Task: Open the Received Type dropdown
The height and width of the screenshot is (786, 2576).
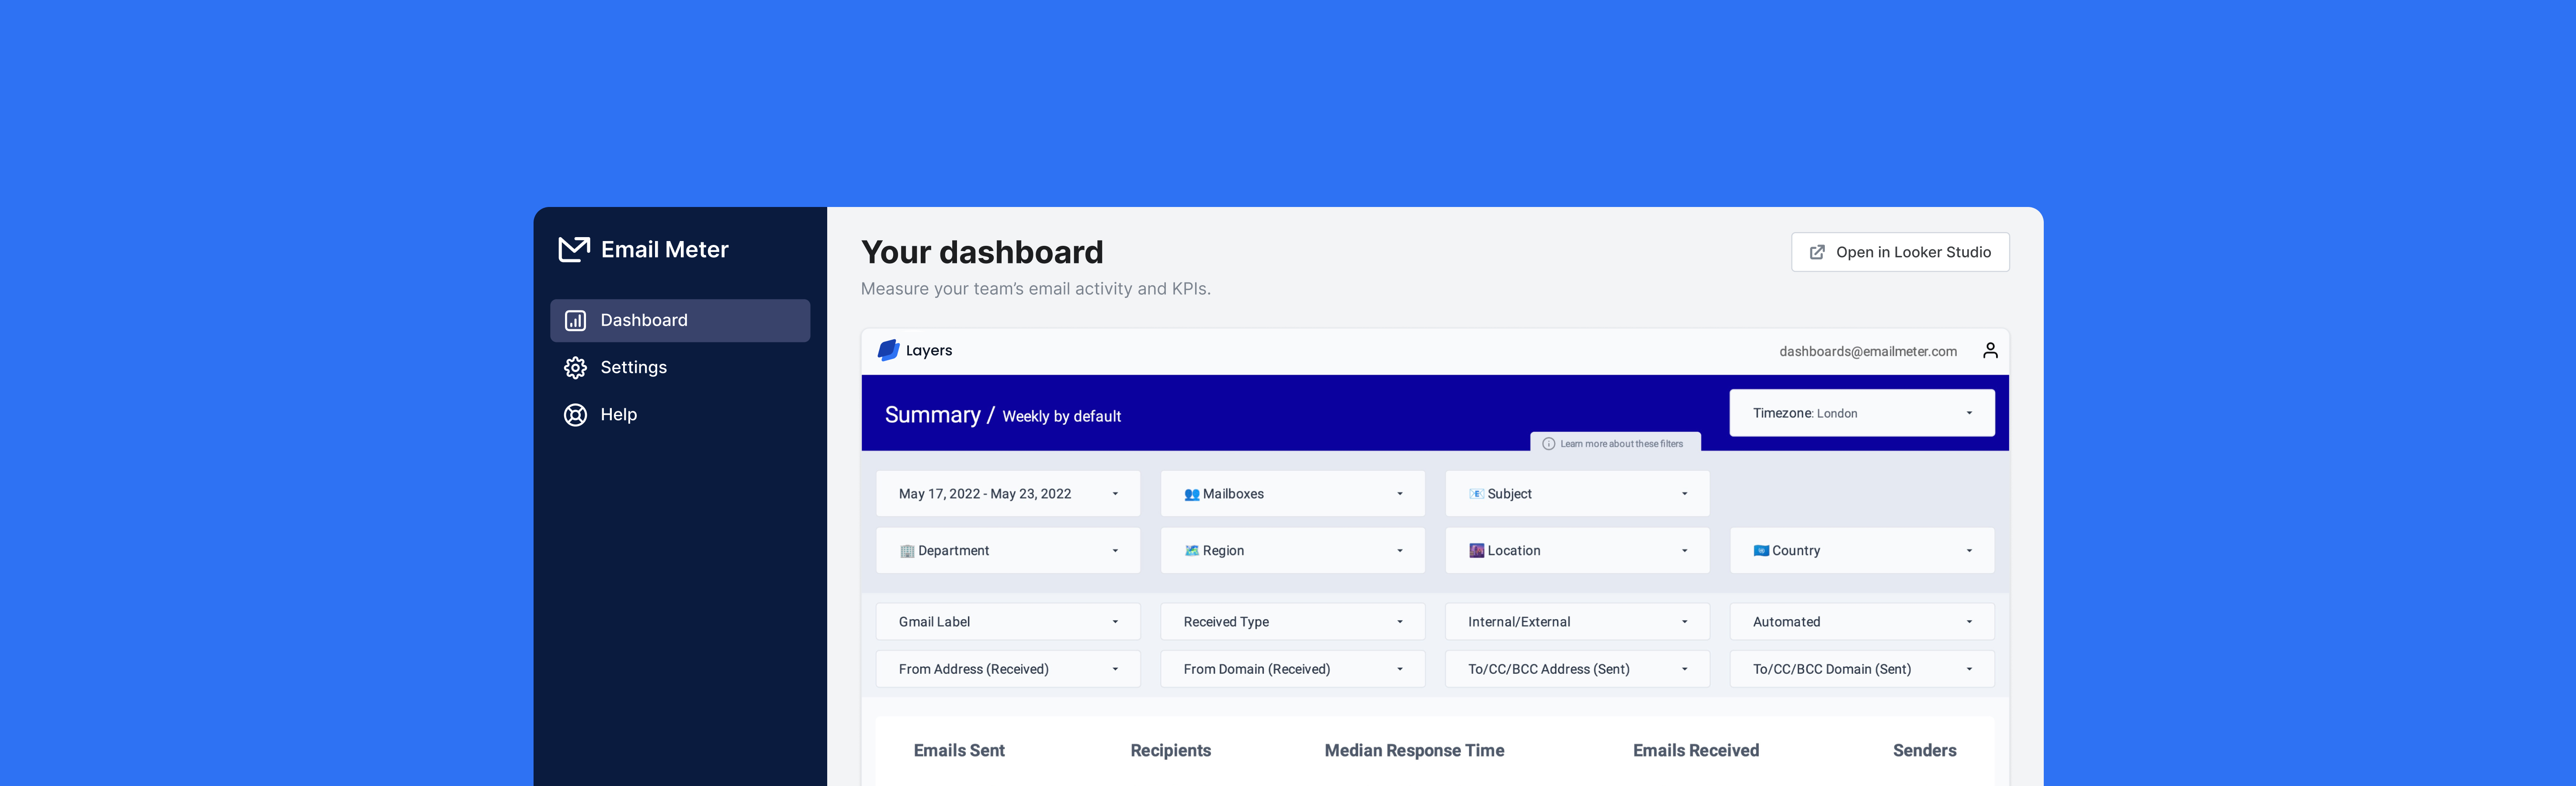Action: pos(1292,622)
